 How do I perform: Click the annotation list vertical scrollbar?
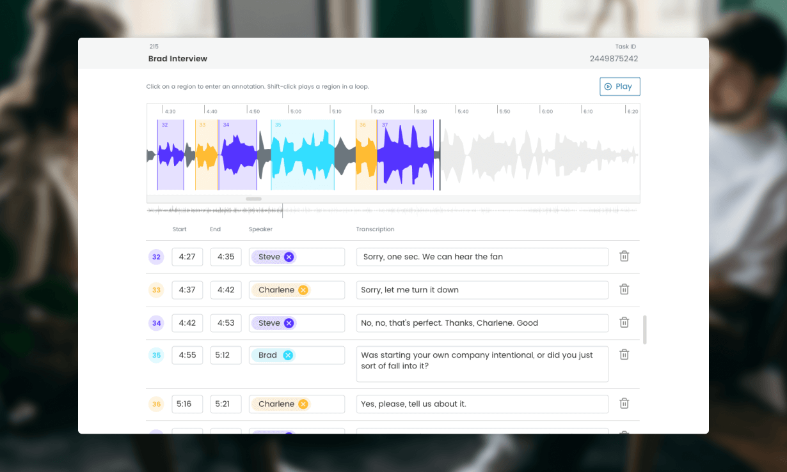(x=645, y=330)
